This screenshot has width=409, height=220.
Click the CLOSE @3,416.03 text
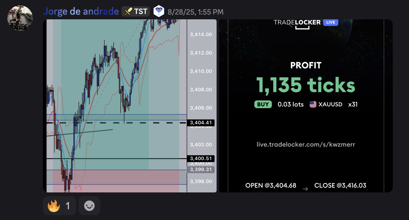pos(340,185)
